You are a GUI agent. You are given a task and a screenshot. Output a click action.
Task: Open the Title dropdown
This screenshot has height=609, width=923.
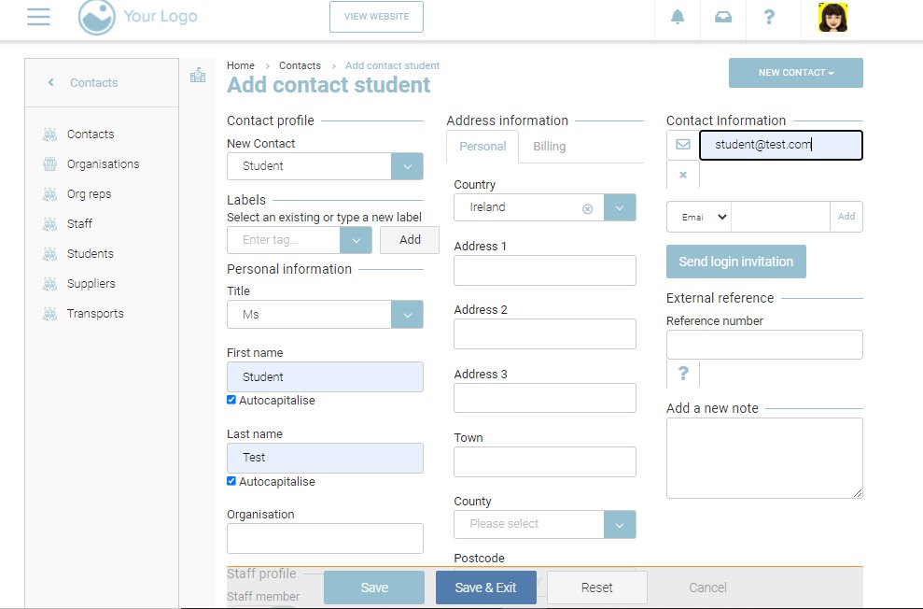tap(407, 315)
